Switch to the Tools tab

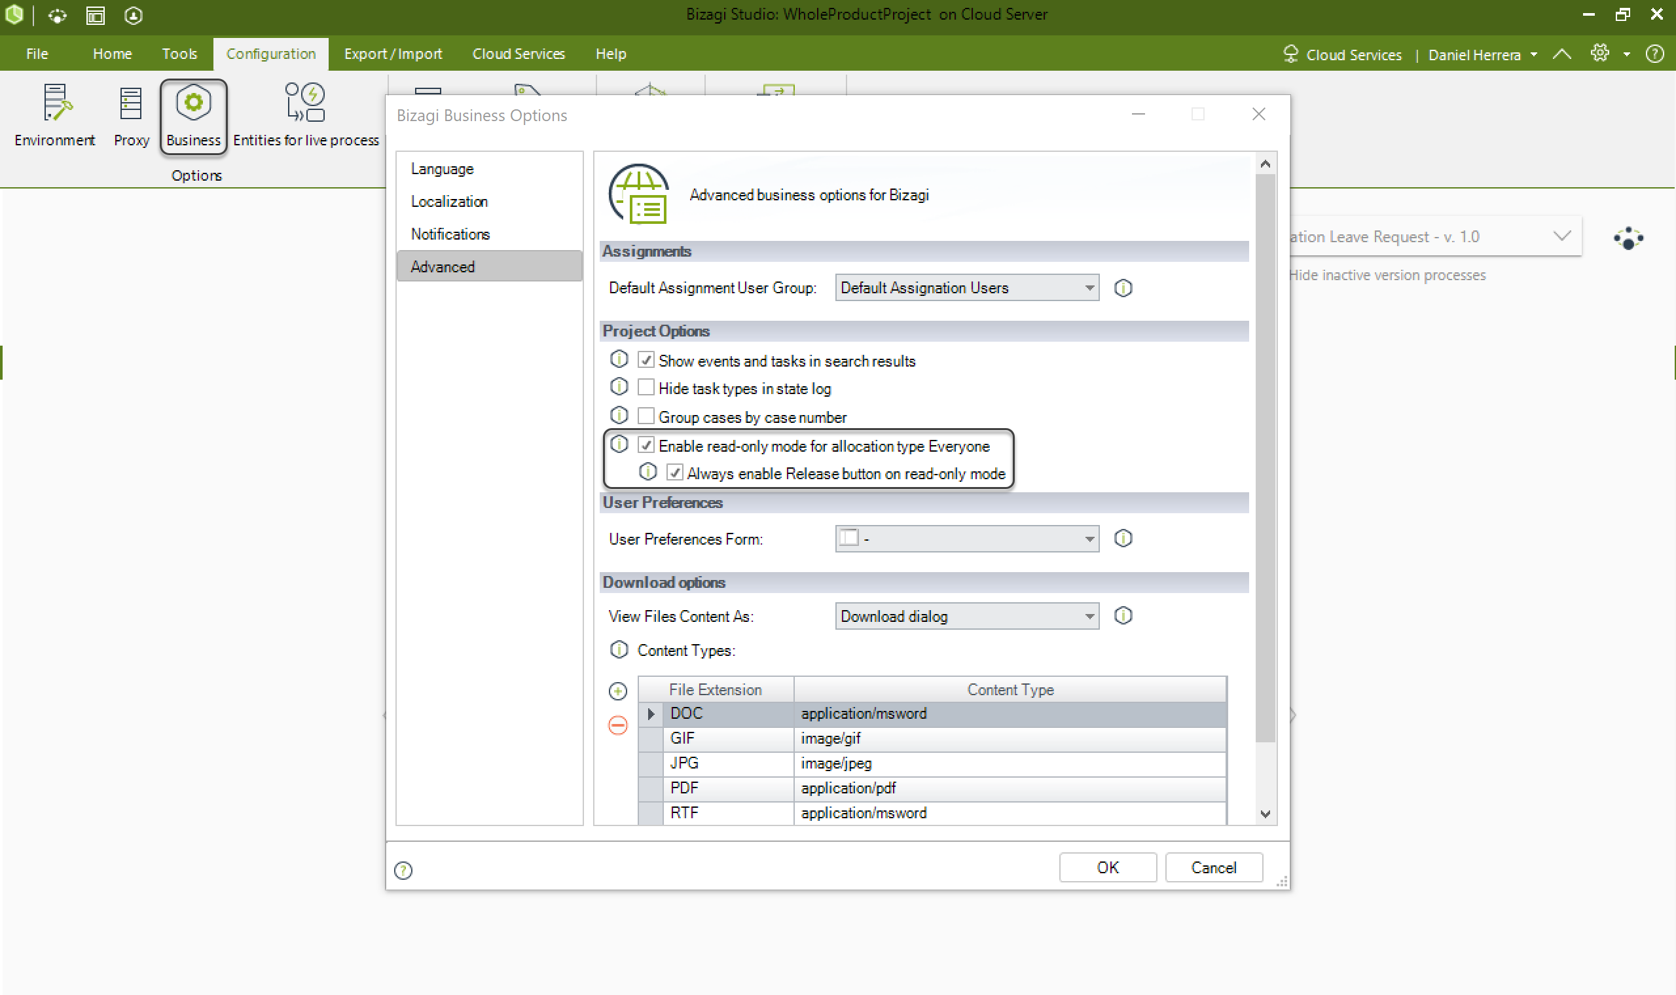pos(179,54)
